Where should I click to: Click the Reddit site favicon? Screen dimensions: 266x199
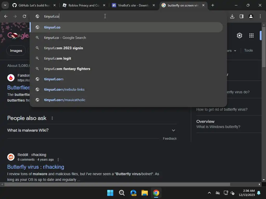(11, 157)
